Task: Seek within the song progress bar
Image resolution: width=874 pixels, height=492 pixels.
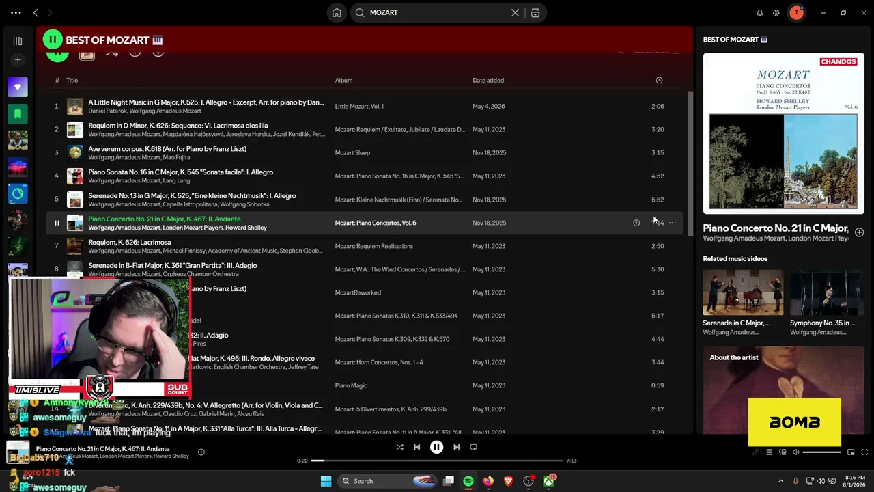Action: pos(437,461)
